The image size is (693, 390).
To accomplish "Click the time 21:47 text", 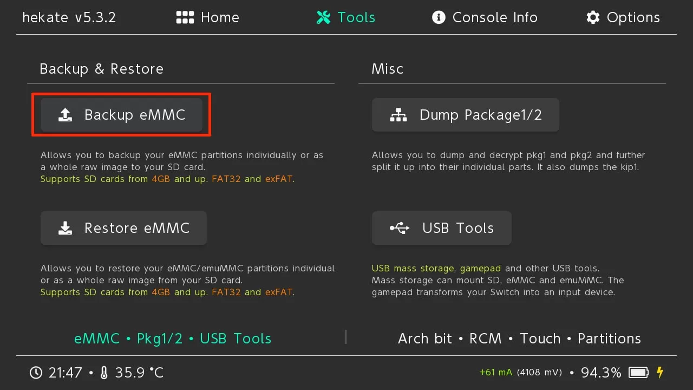I will click(65, 373).
